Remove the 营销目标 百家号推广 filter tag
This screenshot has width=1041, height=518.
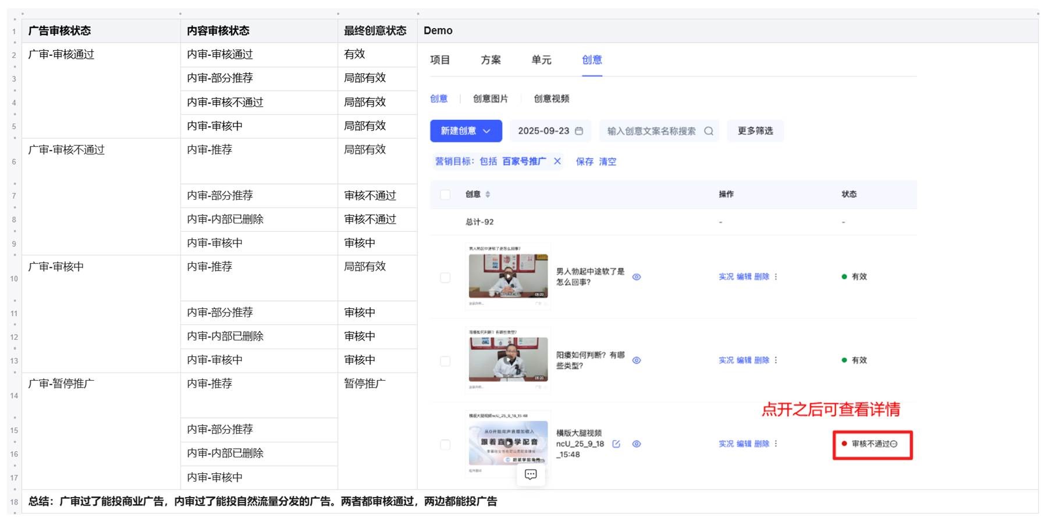pyautogui.click(x=557, y=161)
